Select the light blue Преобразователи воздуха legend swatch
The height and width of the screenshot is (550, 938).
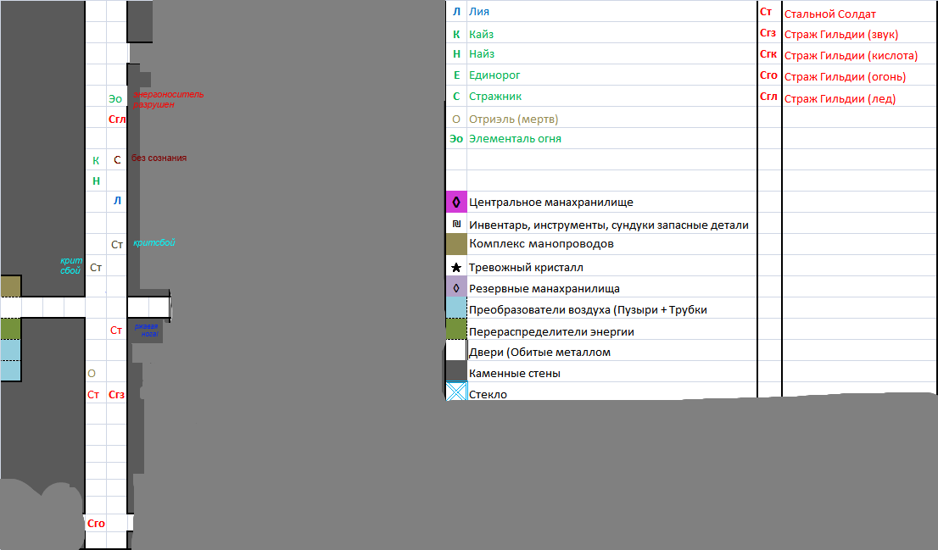(455, 308)
